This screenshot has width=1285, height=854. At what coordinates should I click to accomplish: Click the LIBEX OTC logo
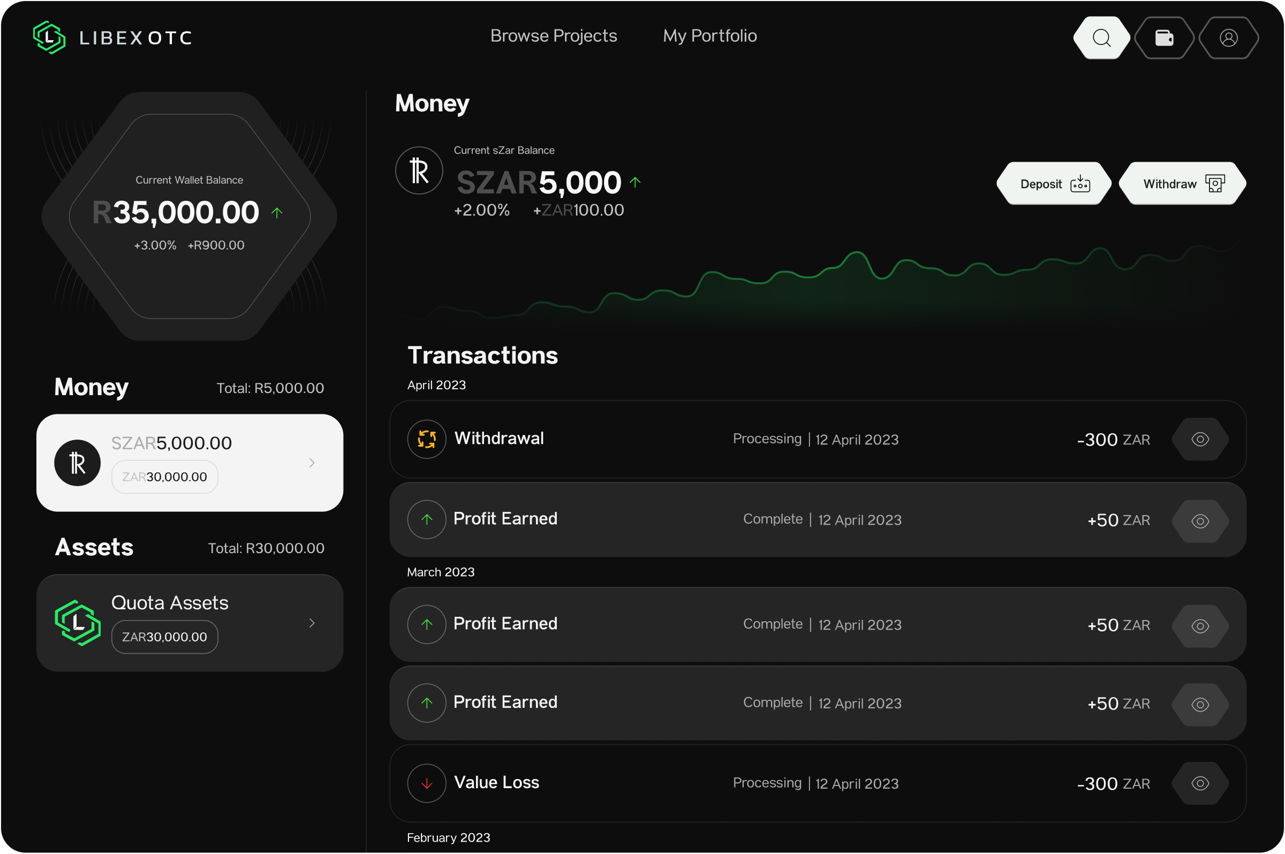(x=112, y=37)
